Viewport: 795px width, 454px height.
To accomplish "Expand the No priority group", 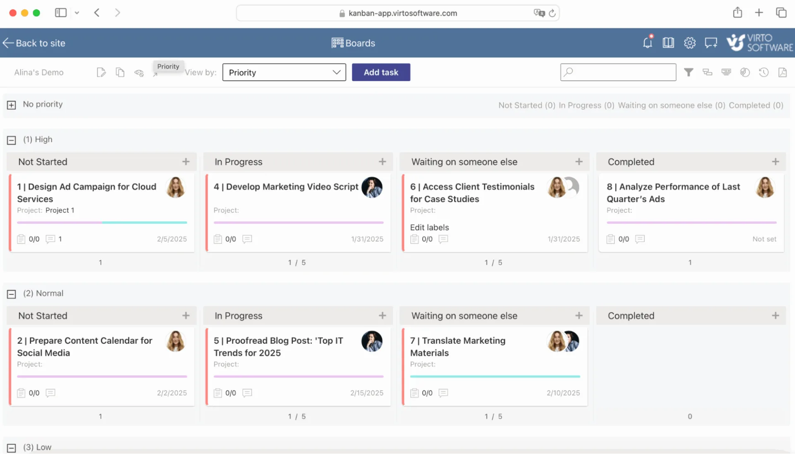I will [x=11, y=105].
